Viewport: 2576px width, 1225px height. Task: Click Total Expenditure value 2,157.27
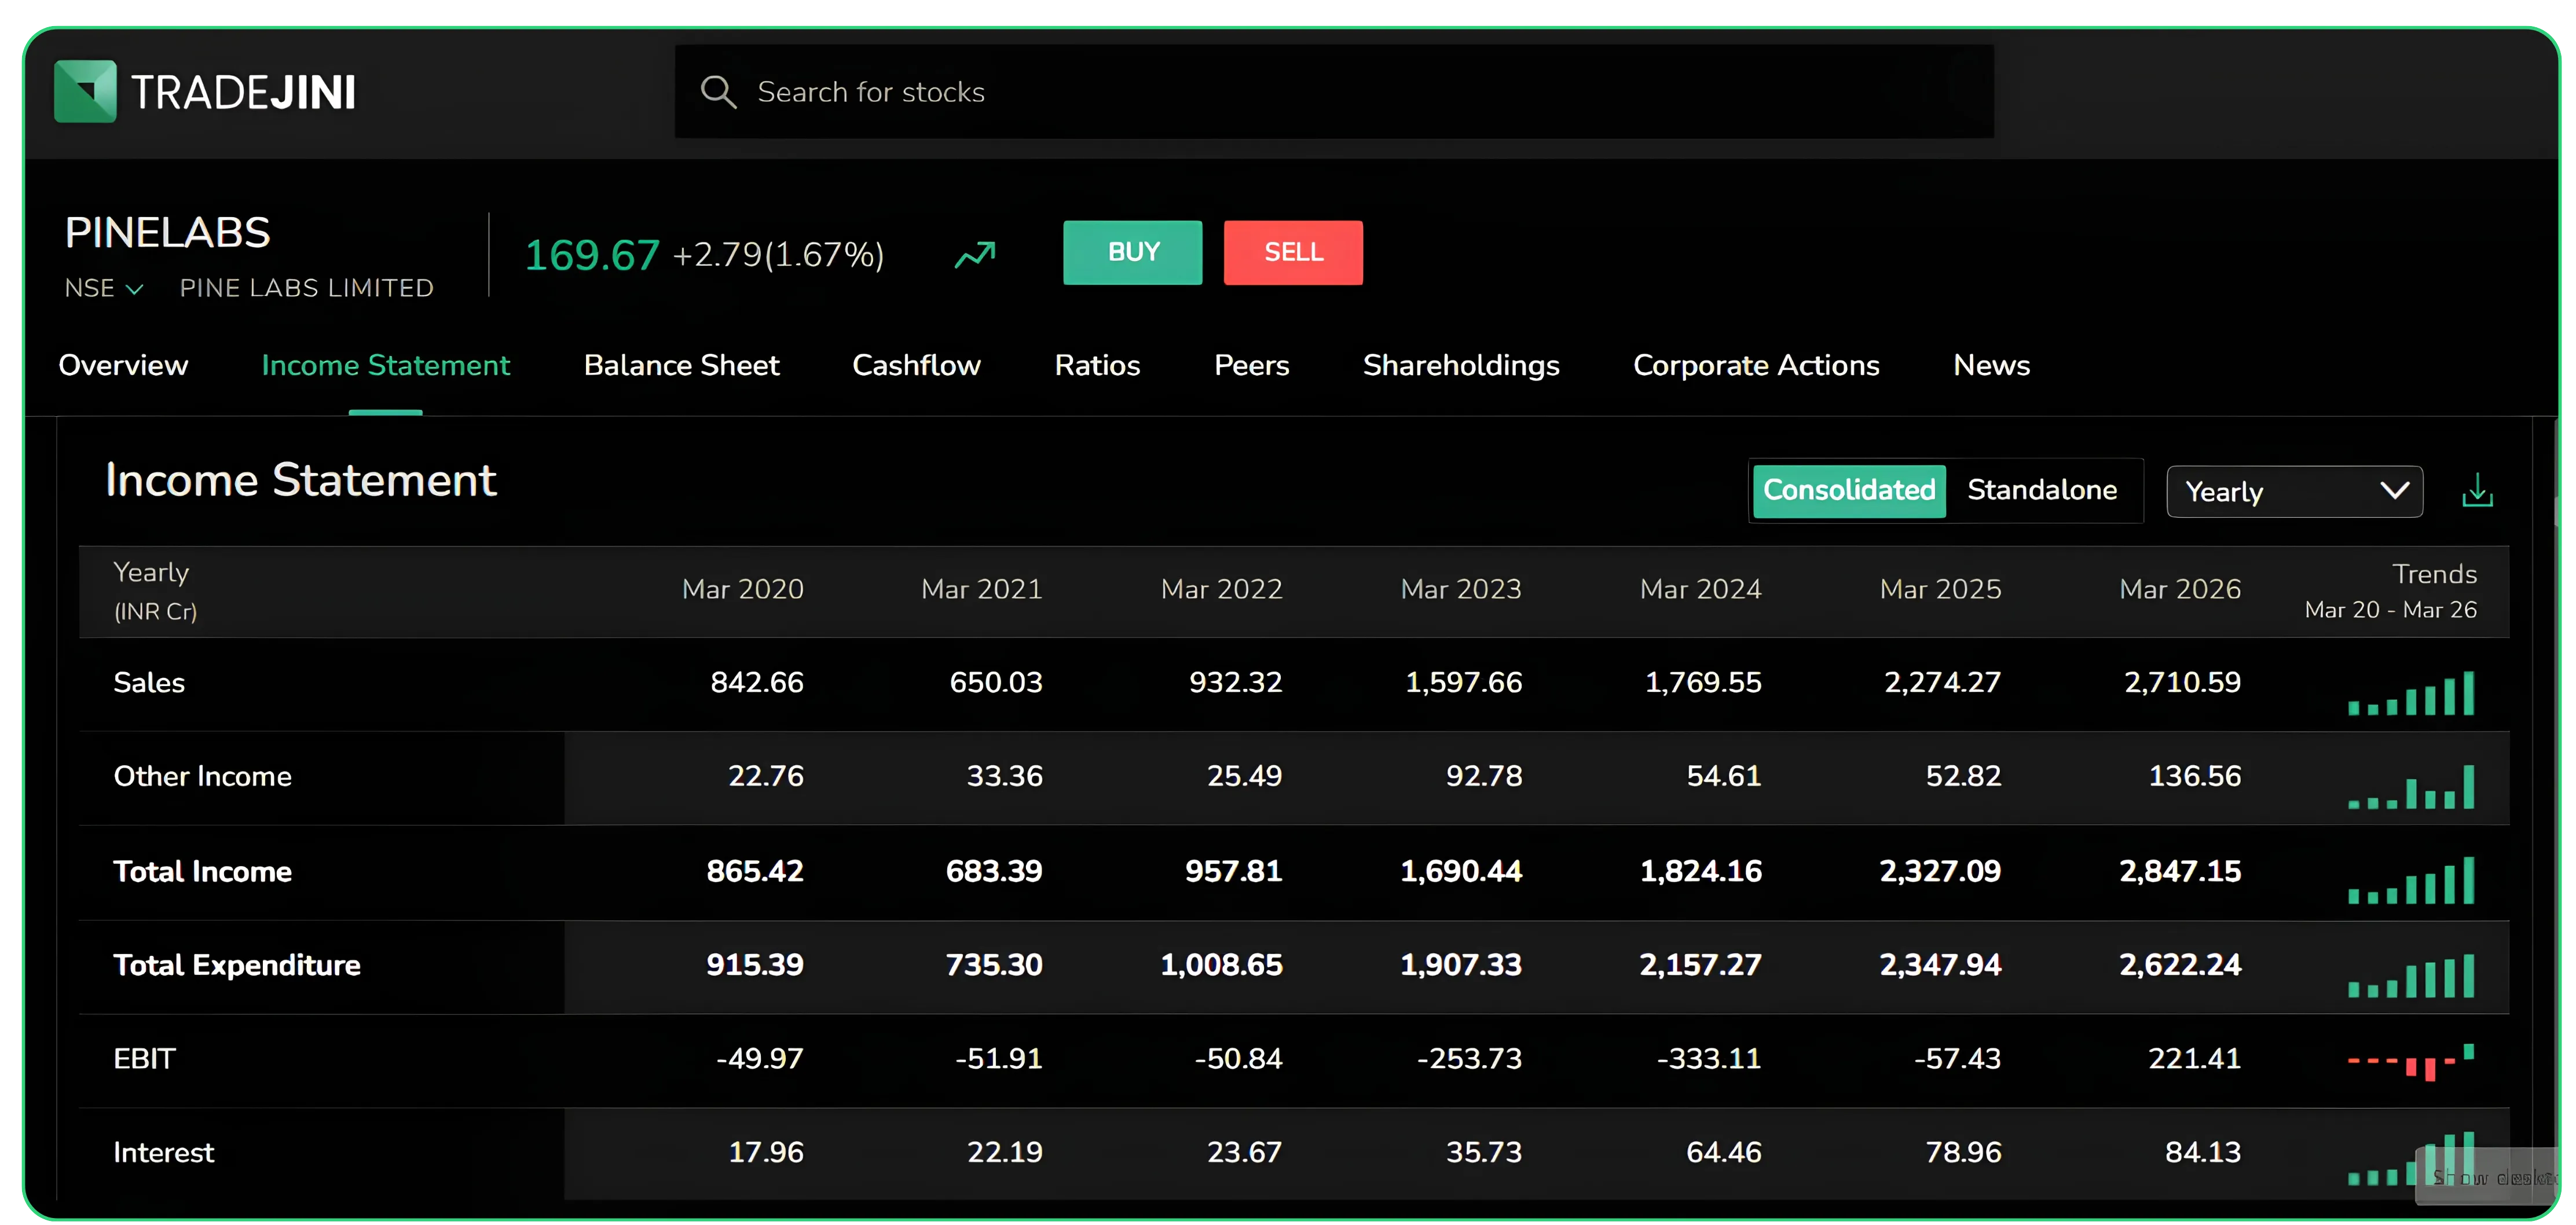[x=1700, y=965]
